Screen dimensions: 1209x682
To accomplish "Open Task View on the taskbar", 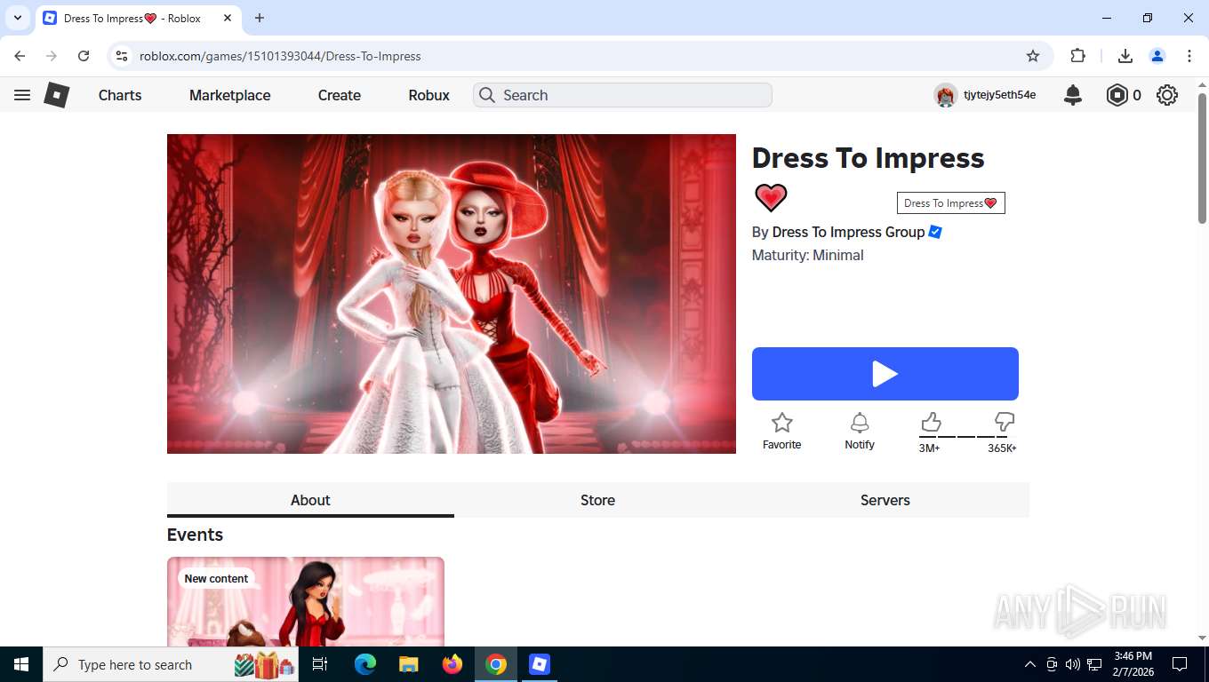I will (x=320, y=664).
